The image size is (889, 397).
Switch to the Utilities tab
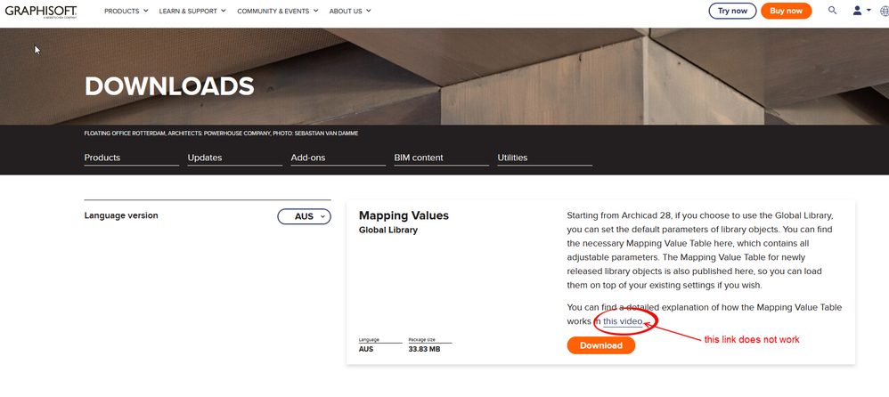[545, 158]
